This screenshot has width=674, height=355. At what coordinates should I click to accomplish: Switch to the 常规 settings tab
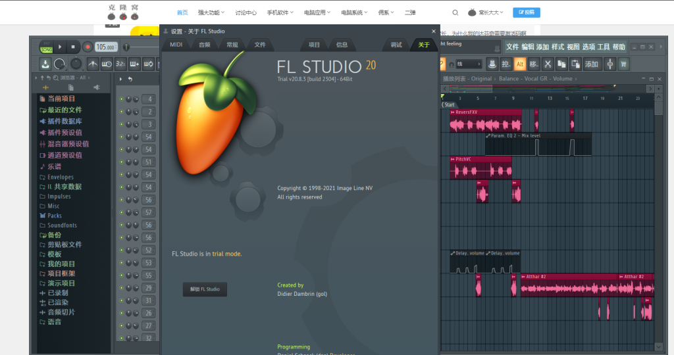pyautogui.click(x=232, y=45)
